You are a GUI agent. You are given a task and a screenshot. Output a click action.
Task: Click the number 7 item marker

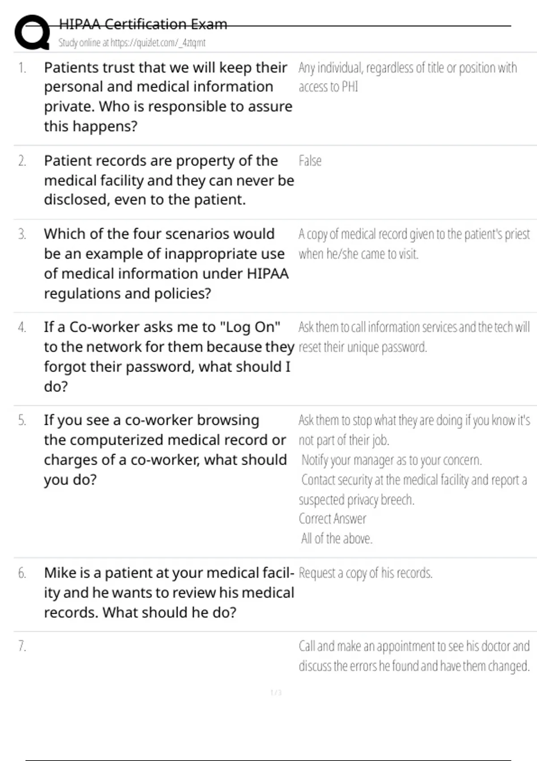click(x=22, y=646)
